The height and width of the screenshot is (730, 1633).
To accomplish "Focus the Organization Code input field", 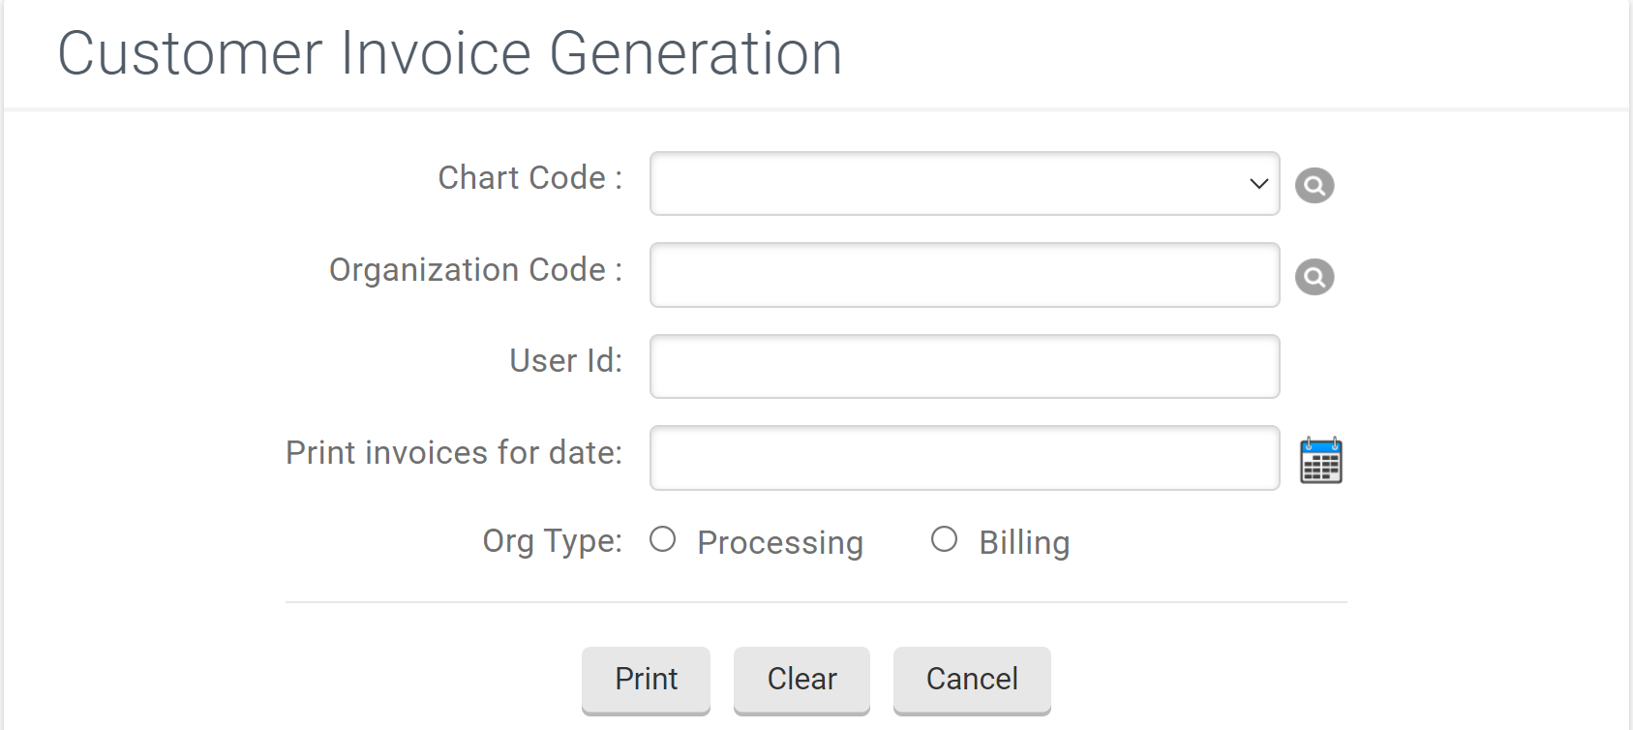I will [x=965, y=275].
